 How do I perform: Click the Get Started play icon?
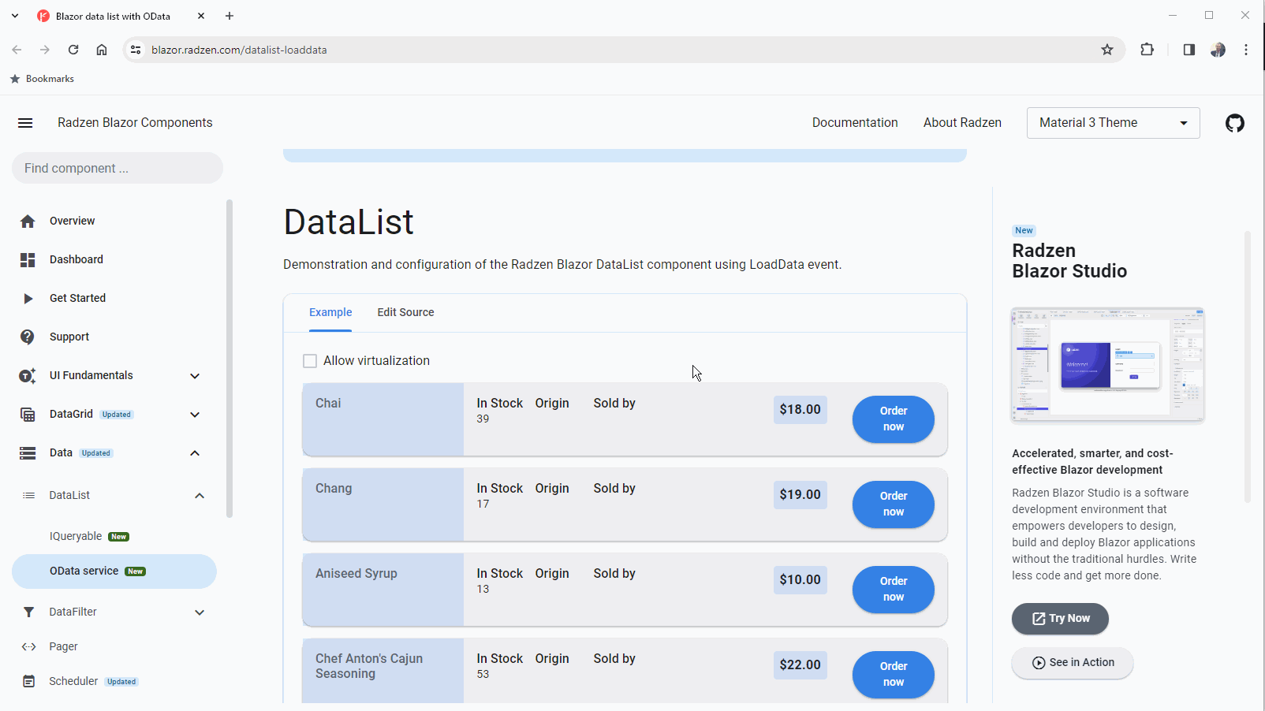pyautogui.click(x=28, y=299)
